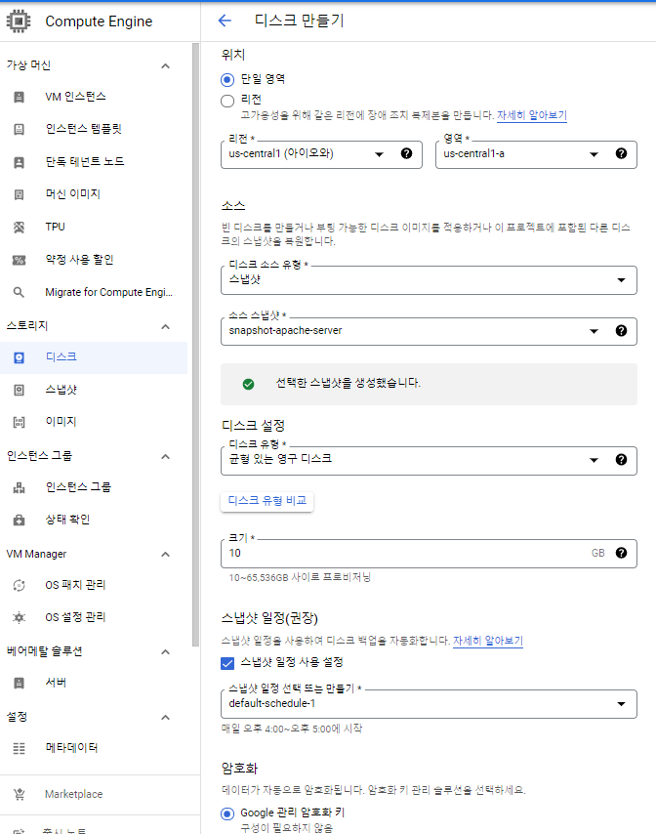656x834 pixels.
Task: Click the Compute Engine header title
Action: click(x=99, y=21)
